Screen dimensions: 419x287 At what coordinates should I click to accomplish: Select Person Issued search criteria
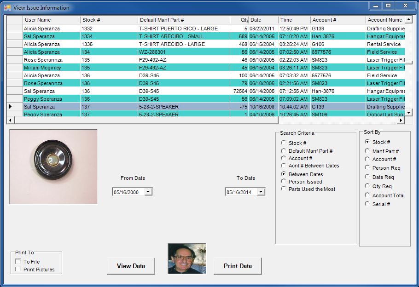coord(284,182)
